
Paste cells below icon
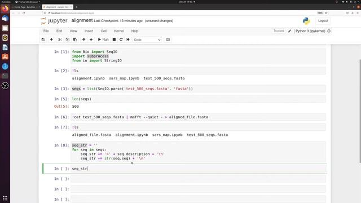point(75,39)
